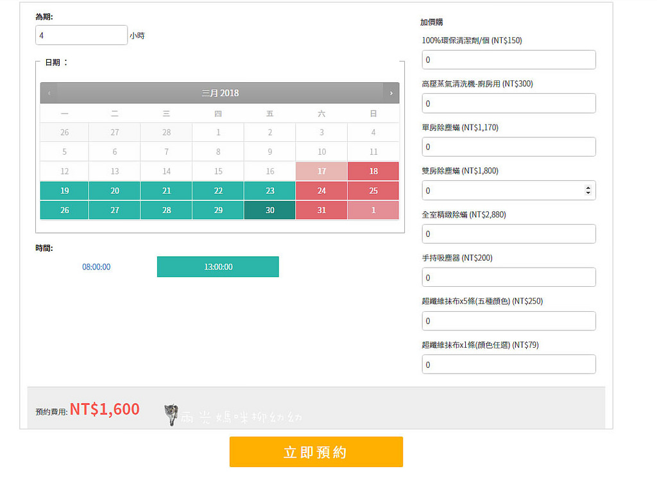Select the red date 24
The width and height of the screenshot is (657, 489).
click(x=321, y=191)
